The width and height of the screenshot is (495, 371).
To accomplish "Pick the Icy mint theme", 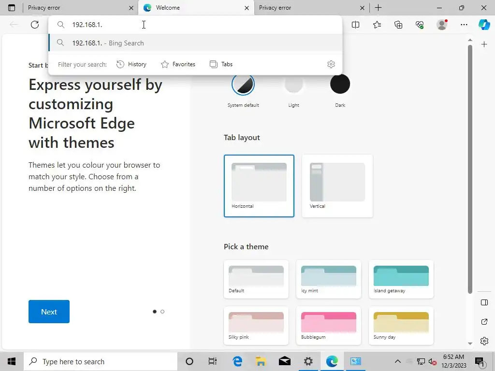I will (x=328, y=279).
